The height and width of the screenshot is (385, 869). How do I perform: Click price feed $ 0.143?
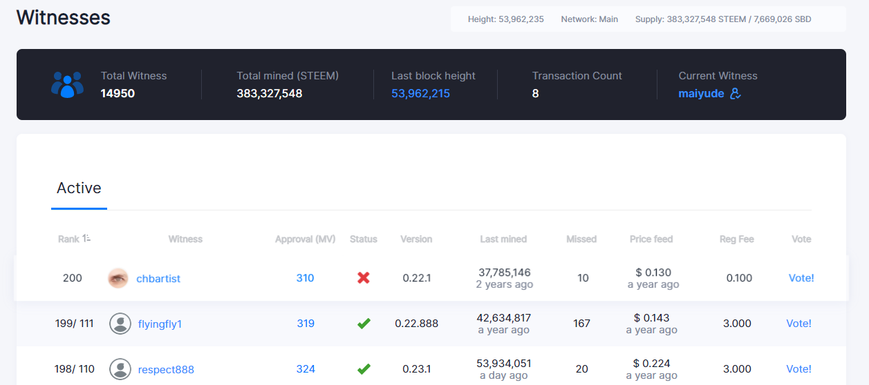click(652, 318)
